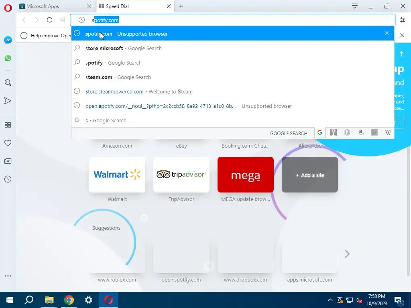Switch to the Speed Dial tab

(135, 6)
